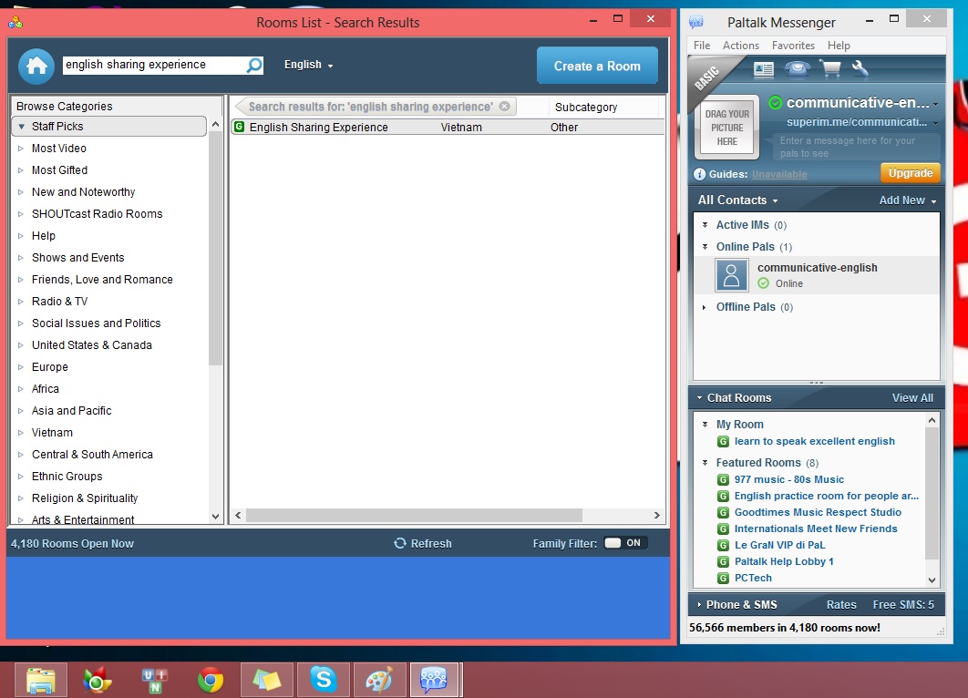Image resolution: width=968 pixels, height=698 pixels.
Task: Click the Chat Rooms list scroll down arrow
Action: (x=932, y=580)
